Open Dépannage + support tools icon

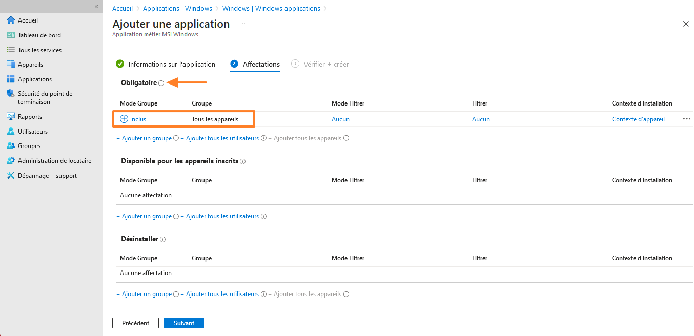tap(11, 176)
